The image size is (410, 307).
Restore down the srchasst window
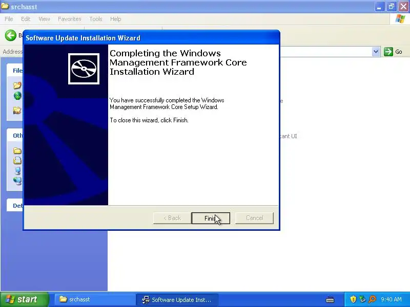click(391, 7)
